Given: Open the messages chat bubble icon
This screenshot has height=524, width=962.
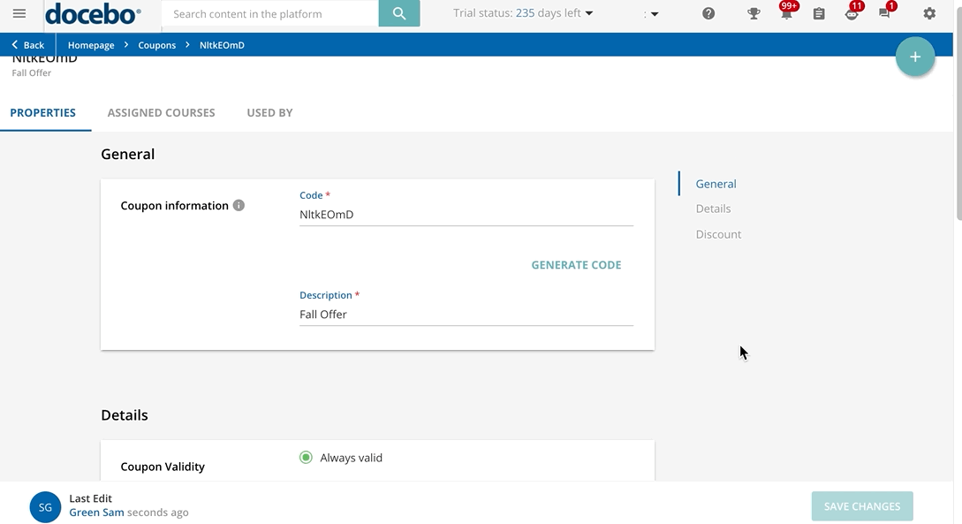Looking at the screenshot, I should tap(884, 14).
